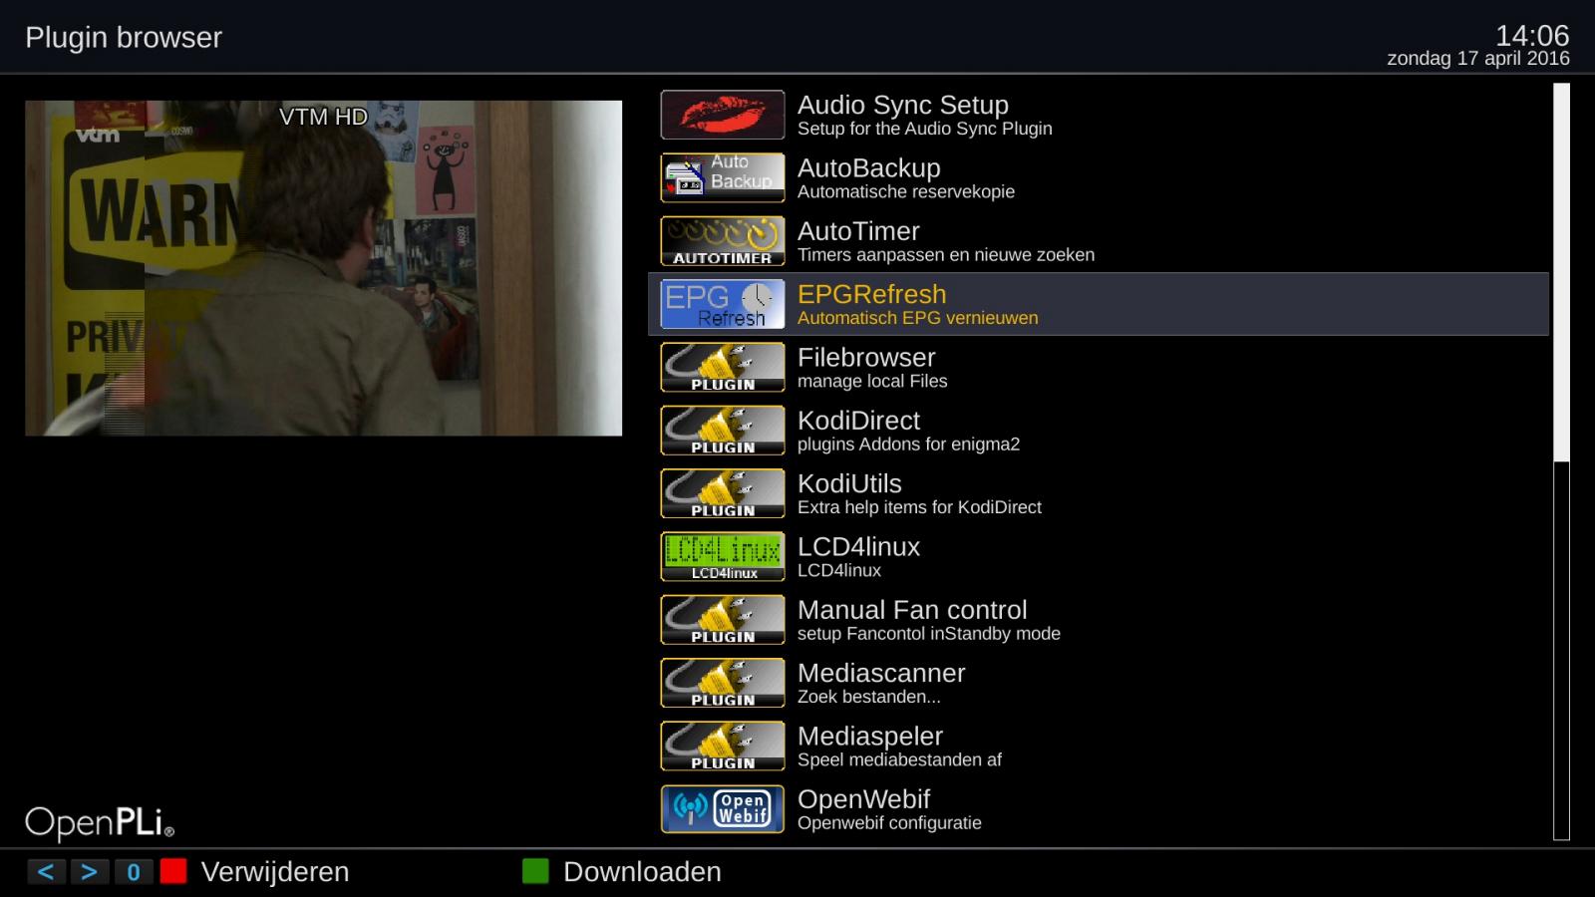Select the EPG Refresh clock icon

coord(723,304)
